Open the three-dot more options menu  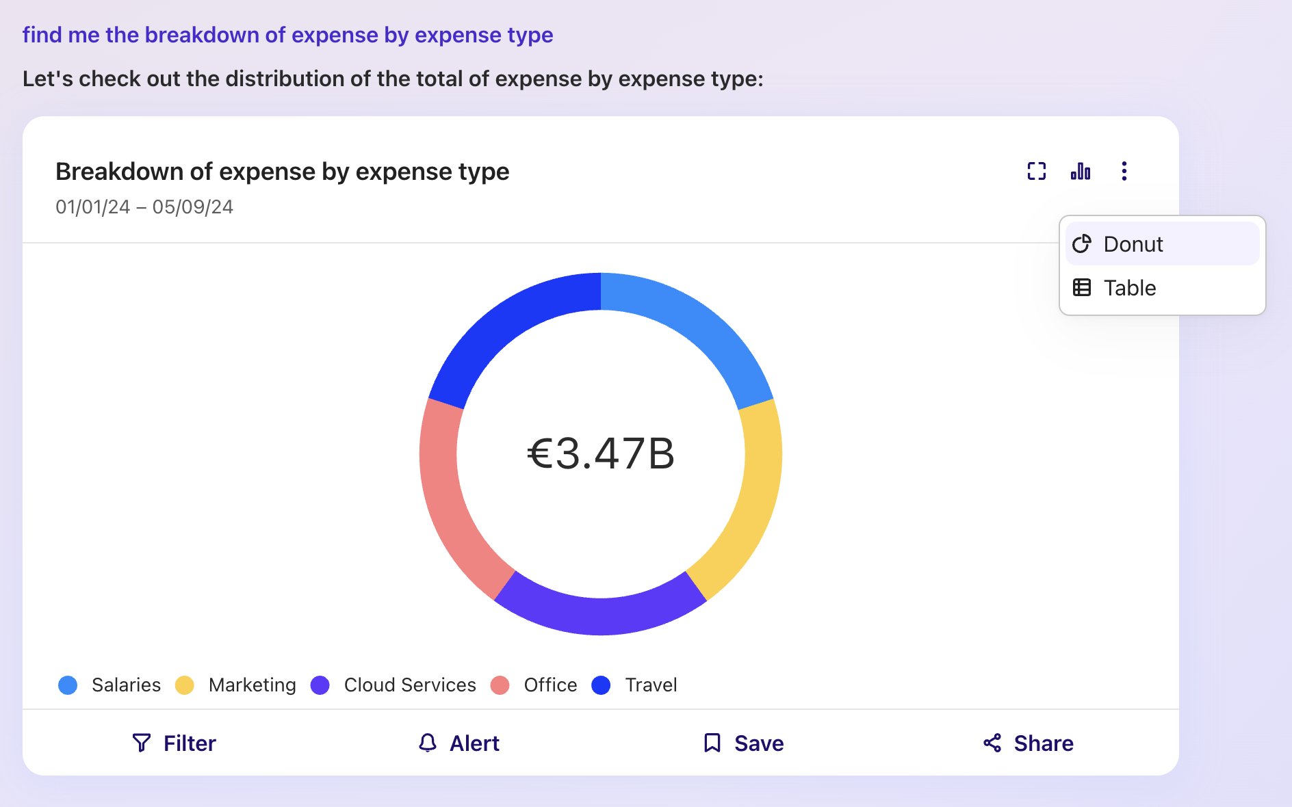[x=1124, y=171]
